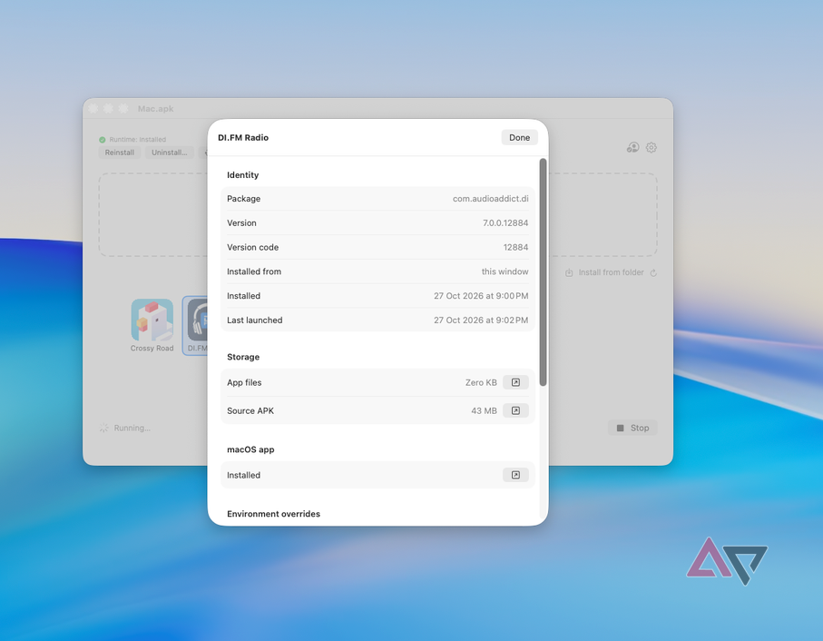
Task: Stop the running app in Mac.apk window
Action: coord(632,428)
